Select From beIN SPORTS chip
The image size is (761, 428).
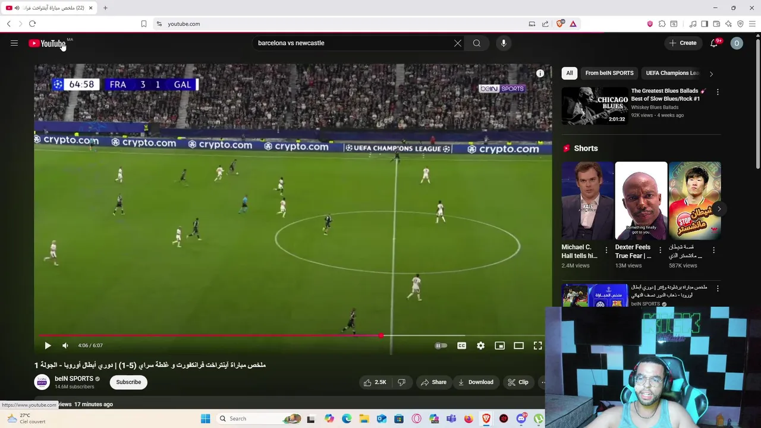(609, 73)
